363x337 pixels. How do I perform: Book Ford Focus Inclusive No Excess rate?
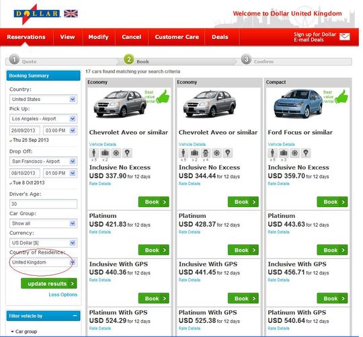coord(332,202)
